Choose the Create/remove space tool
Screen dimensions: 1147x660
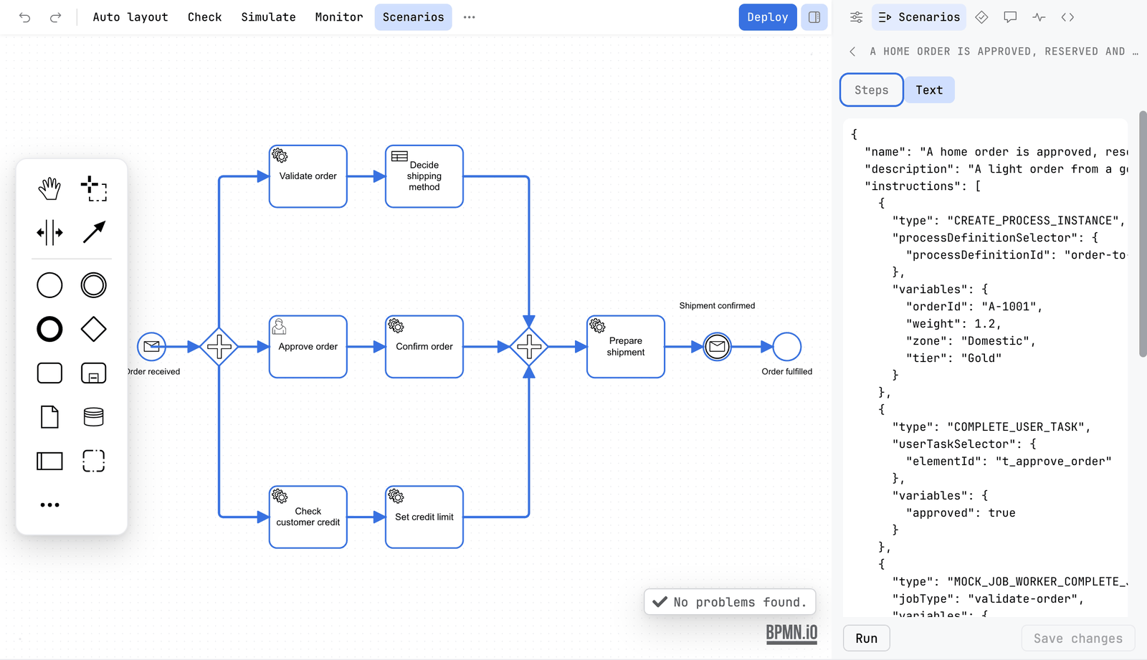[49, 232]
